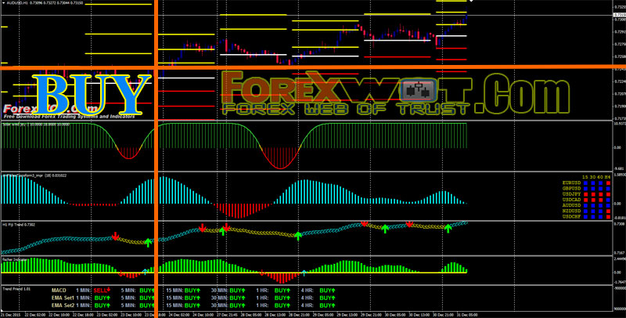Viewport: 626px width, 318px height.
Task: Click the red USDJPY 15 trend square
Action: pyautogui.click(x=585, y=194)
